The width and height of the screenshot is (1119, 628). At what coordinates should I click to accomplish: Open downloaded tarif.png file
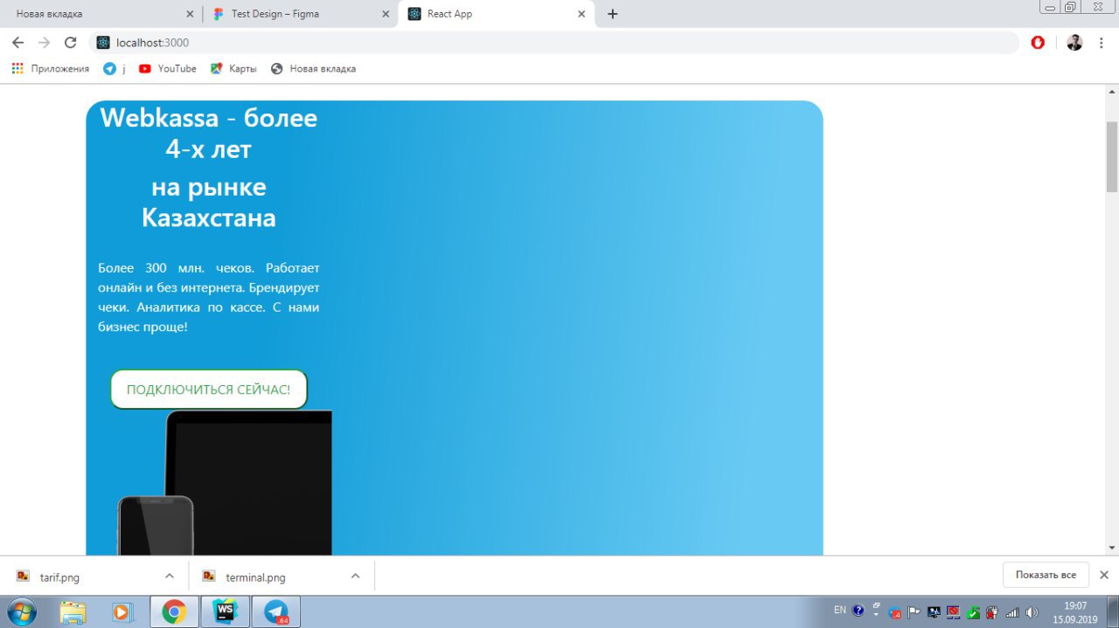(x=60, y=576)
